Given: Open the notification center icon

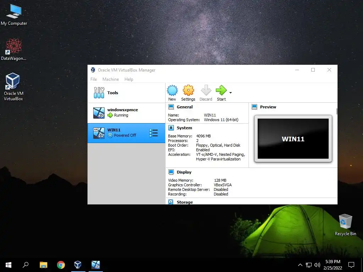Looking at the screenshot, I should (351, 265).
